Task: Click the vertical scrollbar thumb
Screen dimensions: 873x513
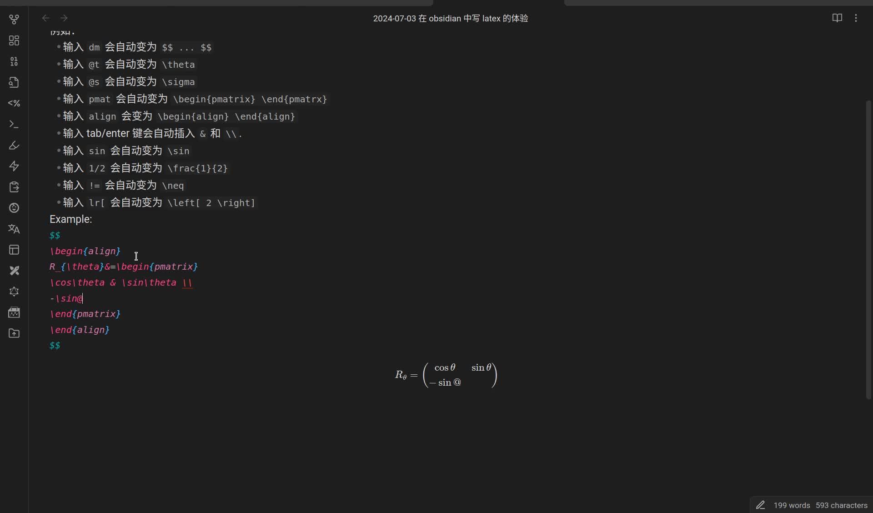Action: tap(868, 250)
